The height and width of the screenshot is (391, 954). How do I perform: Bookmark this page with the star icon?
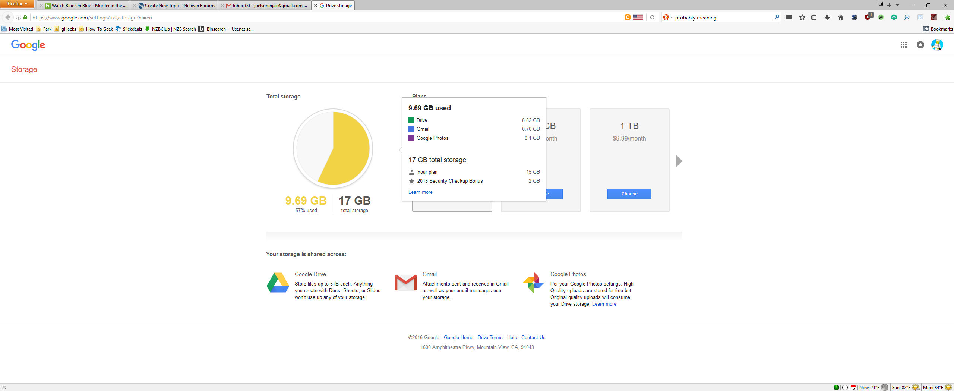coord(802,17)
